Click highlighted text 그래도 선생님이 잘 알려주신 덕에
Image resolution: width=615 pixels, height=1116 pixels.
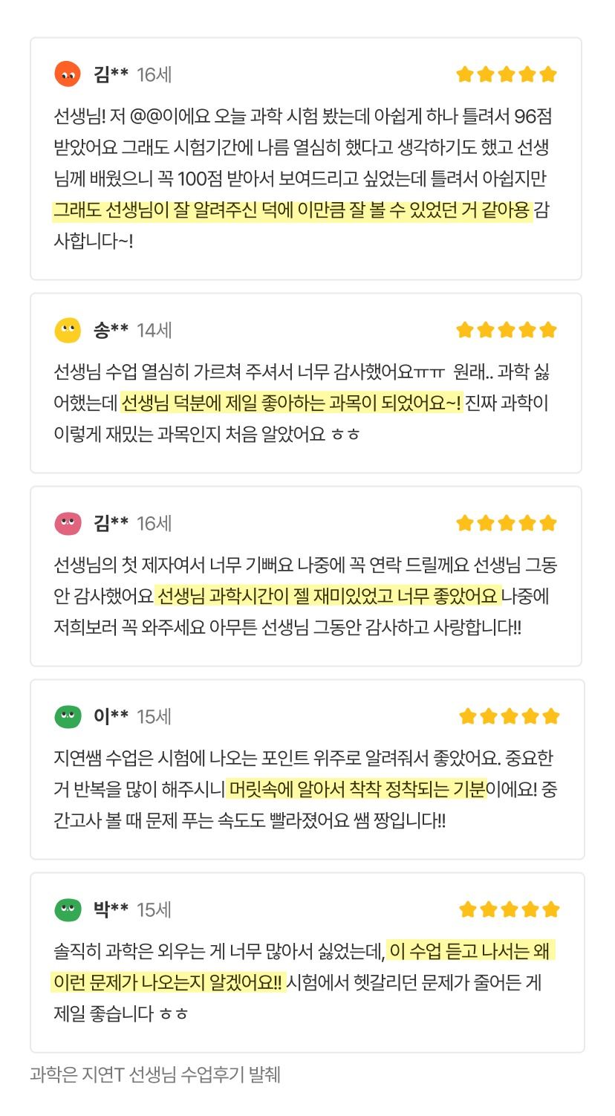[292, 210]
